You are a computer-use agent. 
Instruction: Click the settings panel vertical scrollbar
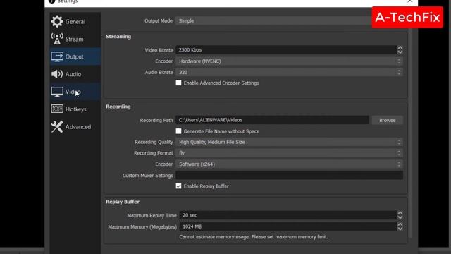[410, 133]
